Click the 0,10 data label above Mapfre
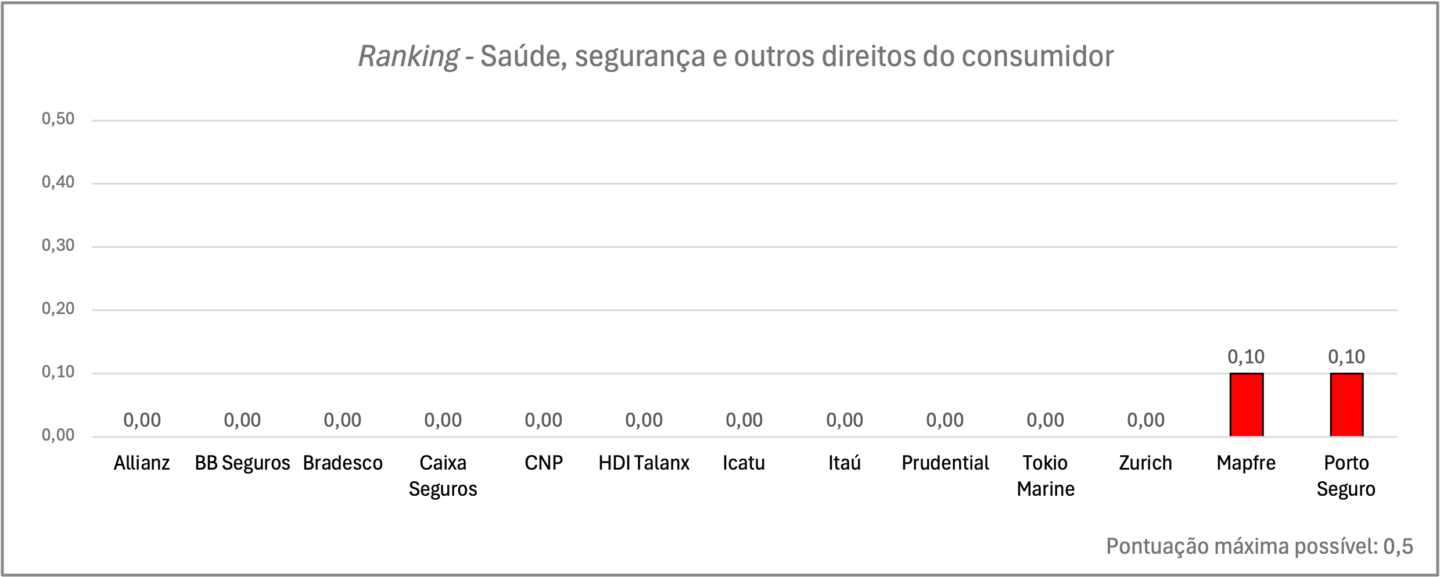This screenshot has width=1440, height=577. (x=1246, y=356)
